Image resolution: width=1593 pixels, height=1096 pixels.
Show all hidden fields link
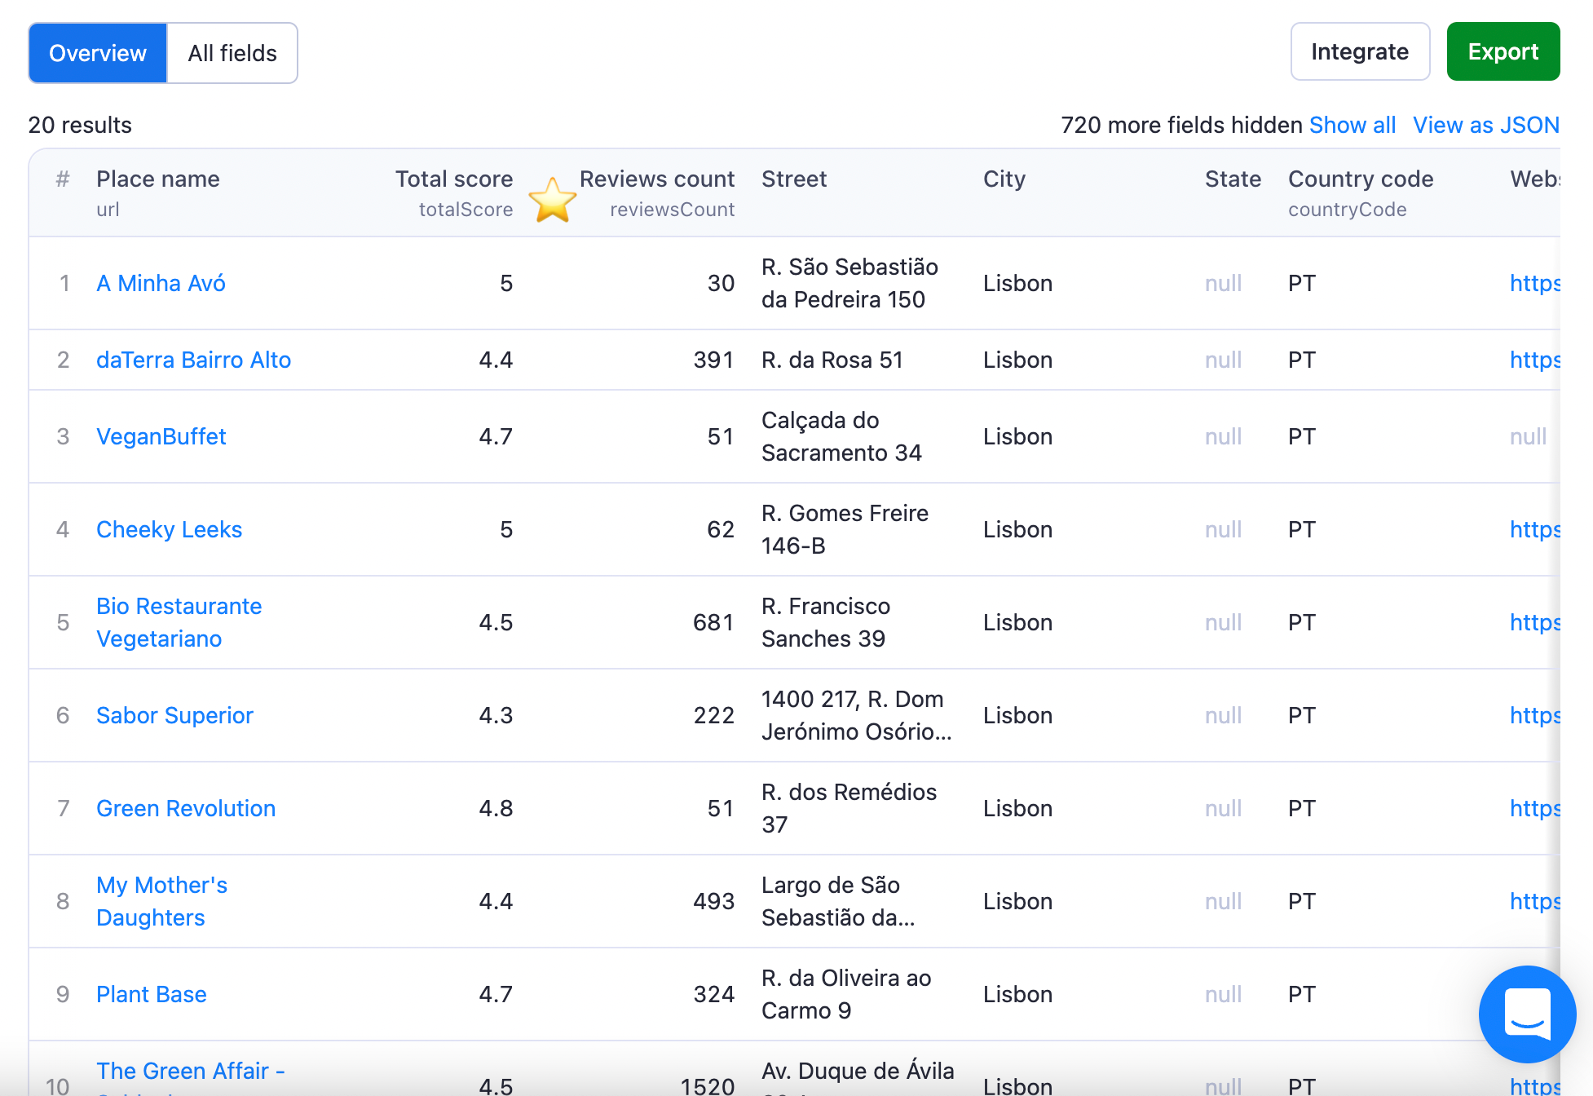(x=1352, y=125)
